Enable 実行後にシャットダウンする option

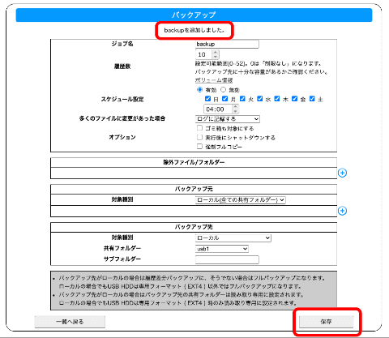[199, 137]
